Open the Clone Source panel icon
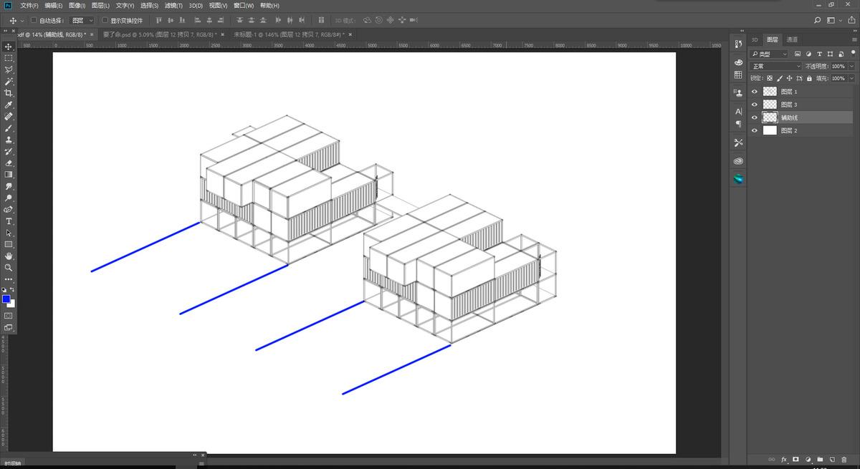The width and height of the screenshot is (860, 469). pyautogui.click(x=738, y=92)
